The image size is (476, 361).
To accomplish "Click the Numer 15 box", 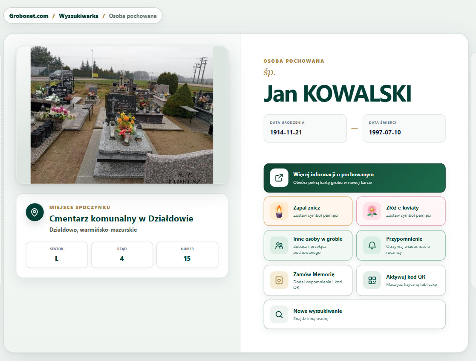I will pos(188,255).
